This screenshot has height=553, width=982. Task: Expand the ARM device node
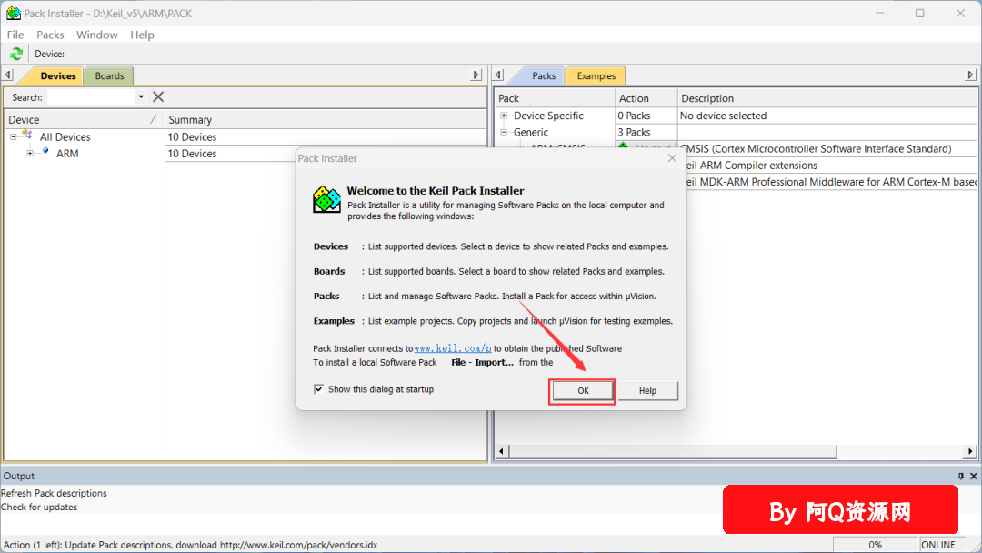tap(29, 154)
